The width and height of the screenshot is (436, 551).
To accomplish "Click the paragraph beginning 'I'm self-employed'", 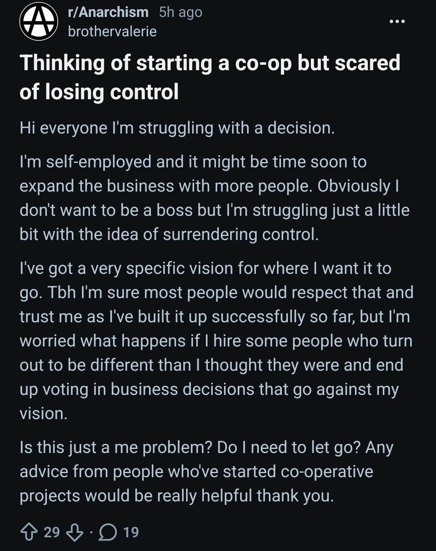I will (214, 198).
